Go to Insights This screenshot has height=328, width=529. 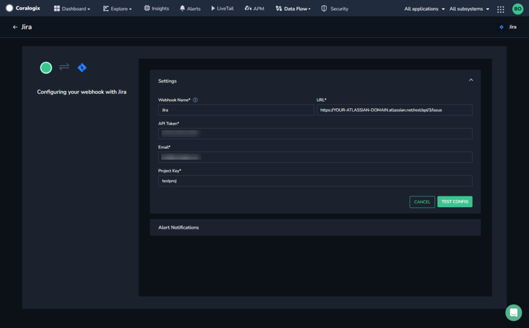click(x=157, y=8)
